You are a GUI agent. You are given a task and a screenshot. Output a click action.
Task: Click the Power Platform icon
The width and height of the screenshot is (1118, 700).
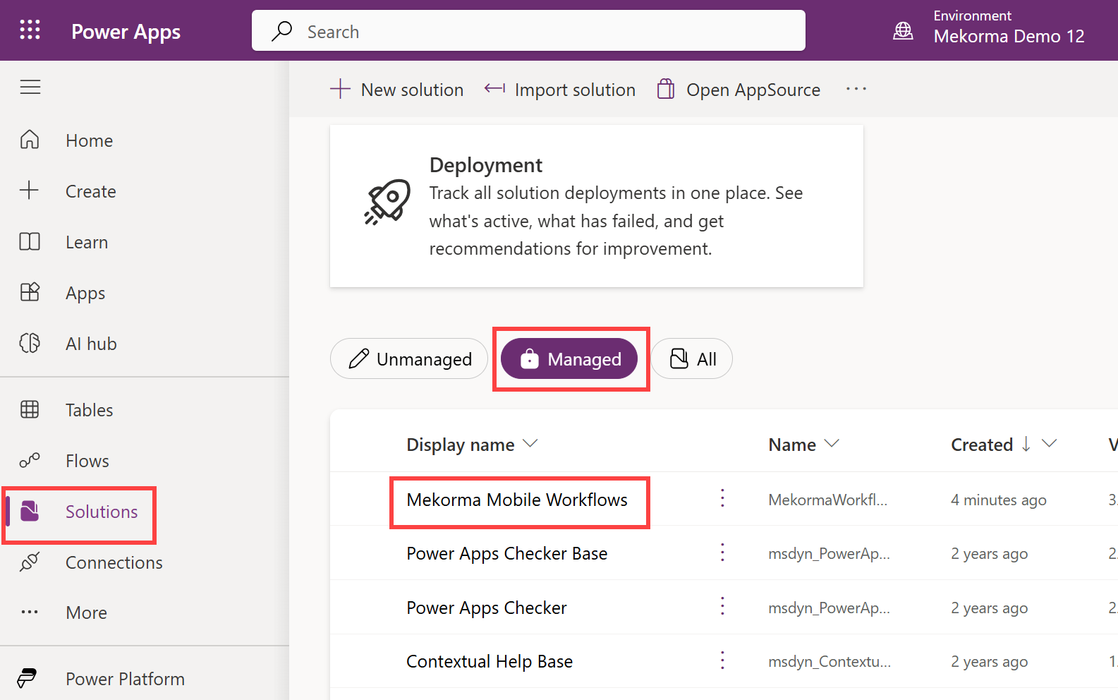28,679
